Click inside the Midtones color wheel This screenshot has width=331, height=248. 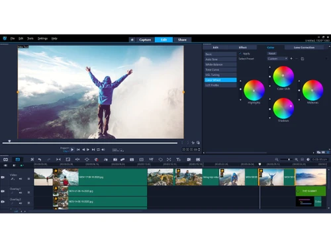pos(312,91)
